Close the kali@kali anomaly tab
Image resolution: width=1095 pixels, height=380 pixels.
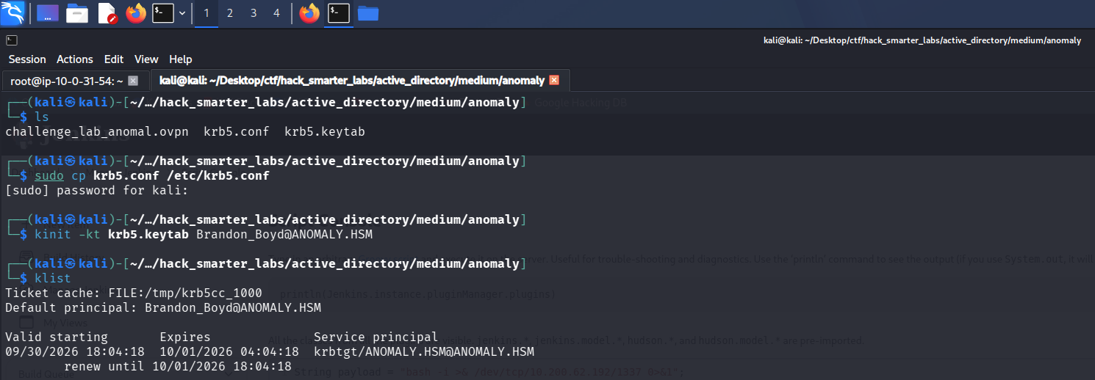click(554, 81)
